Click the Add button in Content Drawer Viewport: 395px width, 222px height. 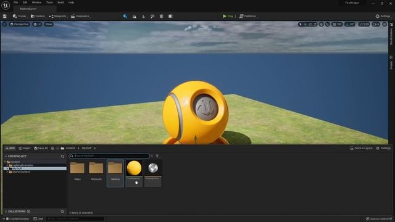pyautogui.click(x=10, y=148)
